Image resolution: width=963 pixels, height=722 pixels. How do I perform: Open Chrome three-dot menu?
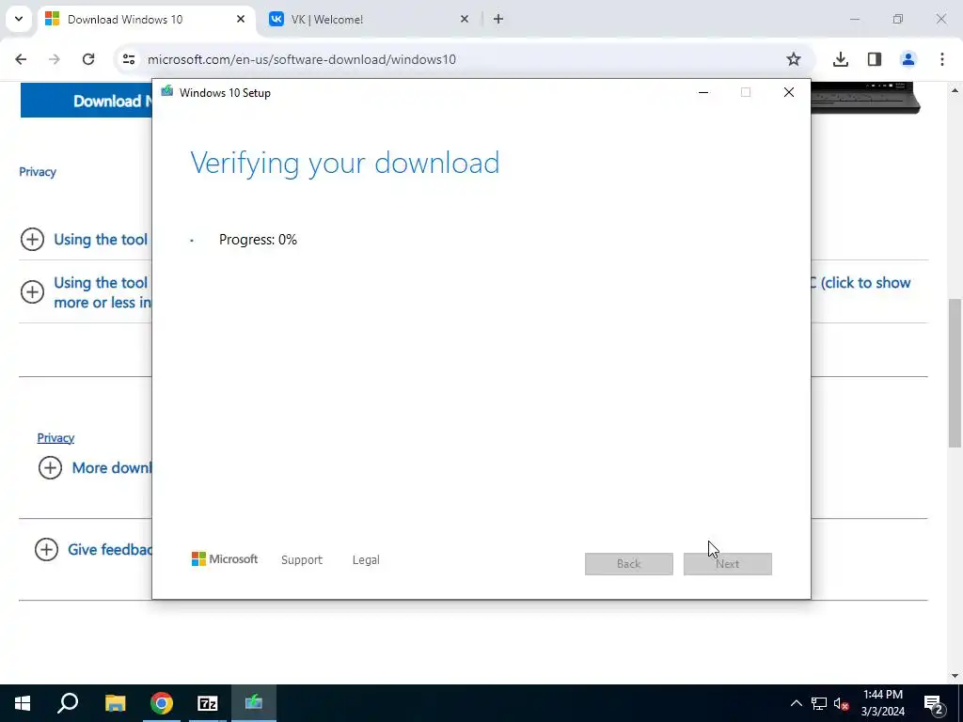pos(942,59)
